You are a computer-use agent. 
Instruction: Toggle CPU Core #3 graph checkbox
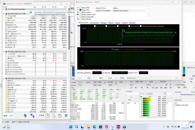(x=118, y=26)
